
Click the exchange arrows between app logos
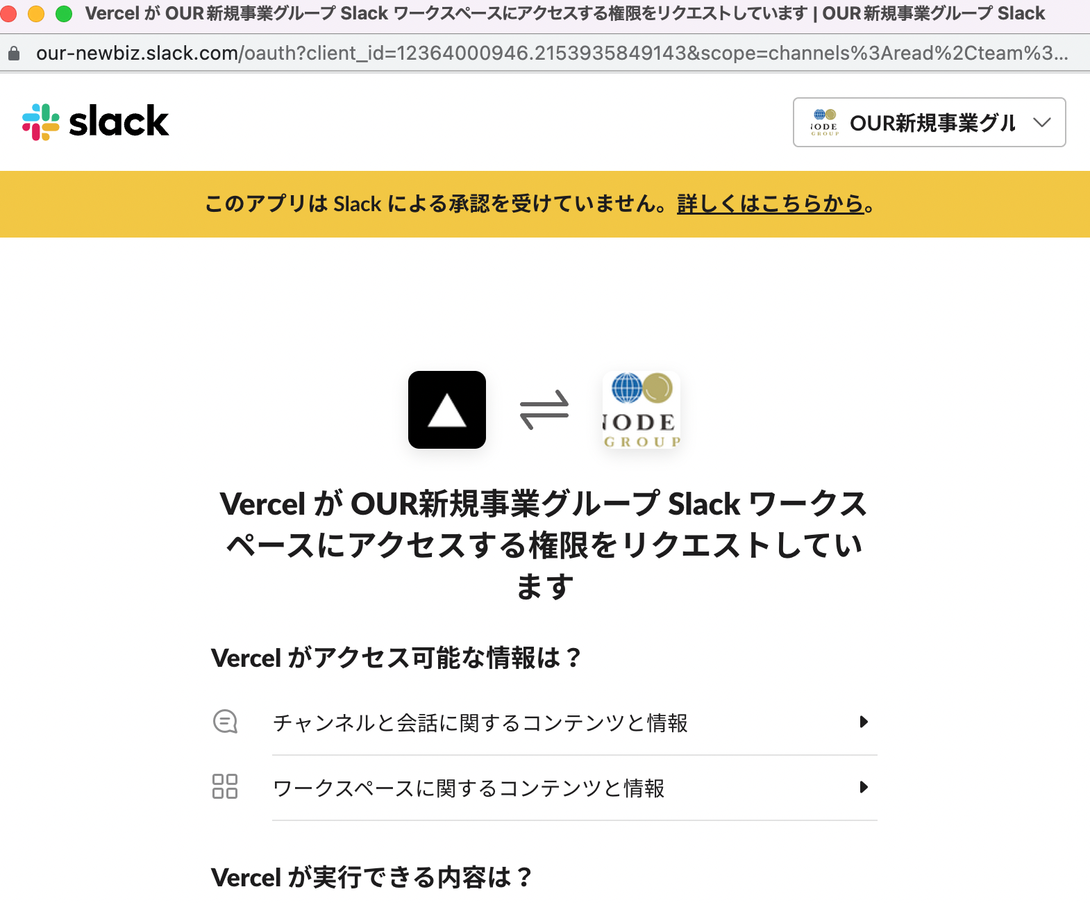coord(544,410)
